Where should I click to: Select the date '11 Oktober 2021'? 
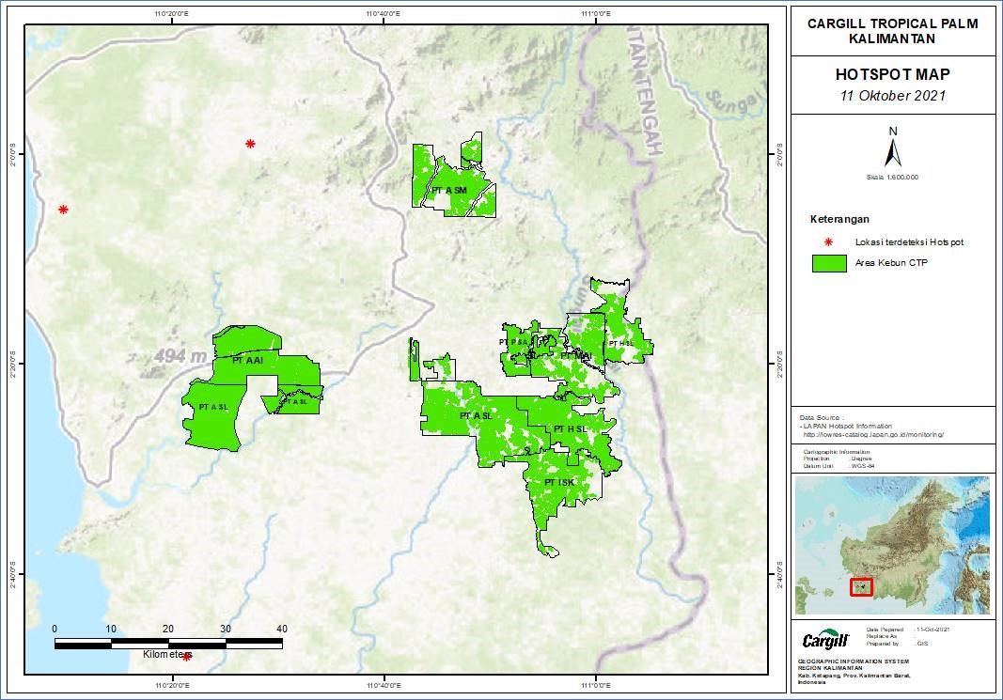point(892,96)
